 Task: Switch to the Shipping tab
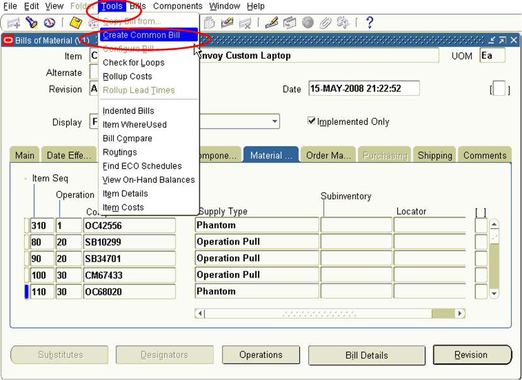tap(436, 154)
